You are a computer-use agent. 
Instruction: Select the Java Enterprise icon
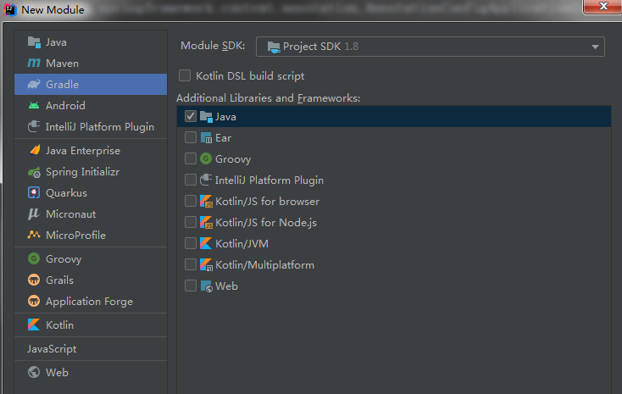pyautogui.click(x=35, y=150)
